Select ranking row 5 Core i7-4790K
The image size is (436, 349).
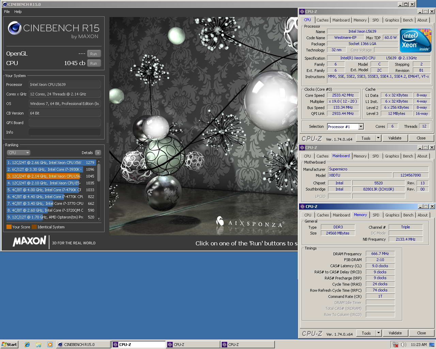pos(51,190)
